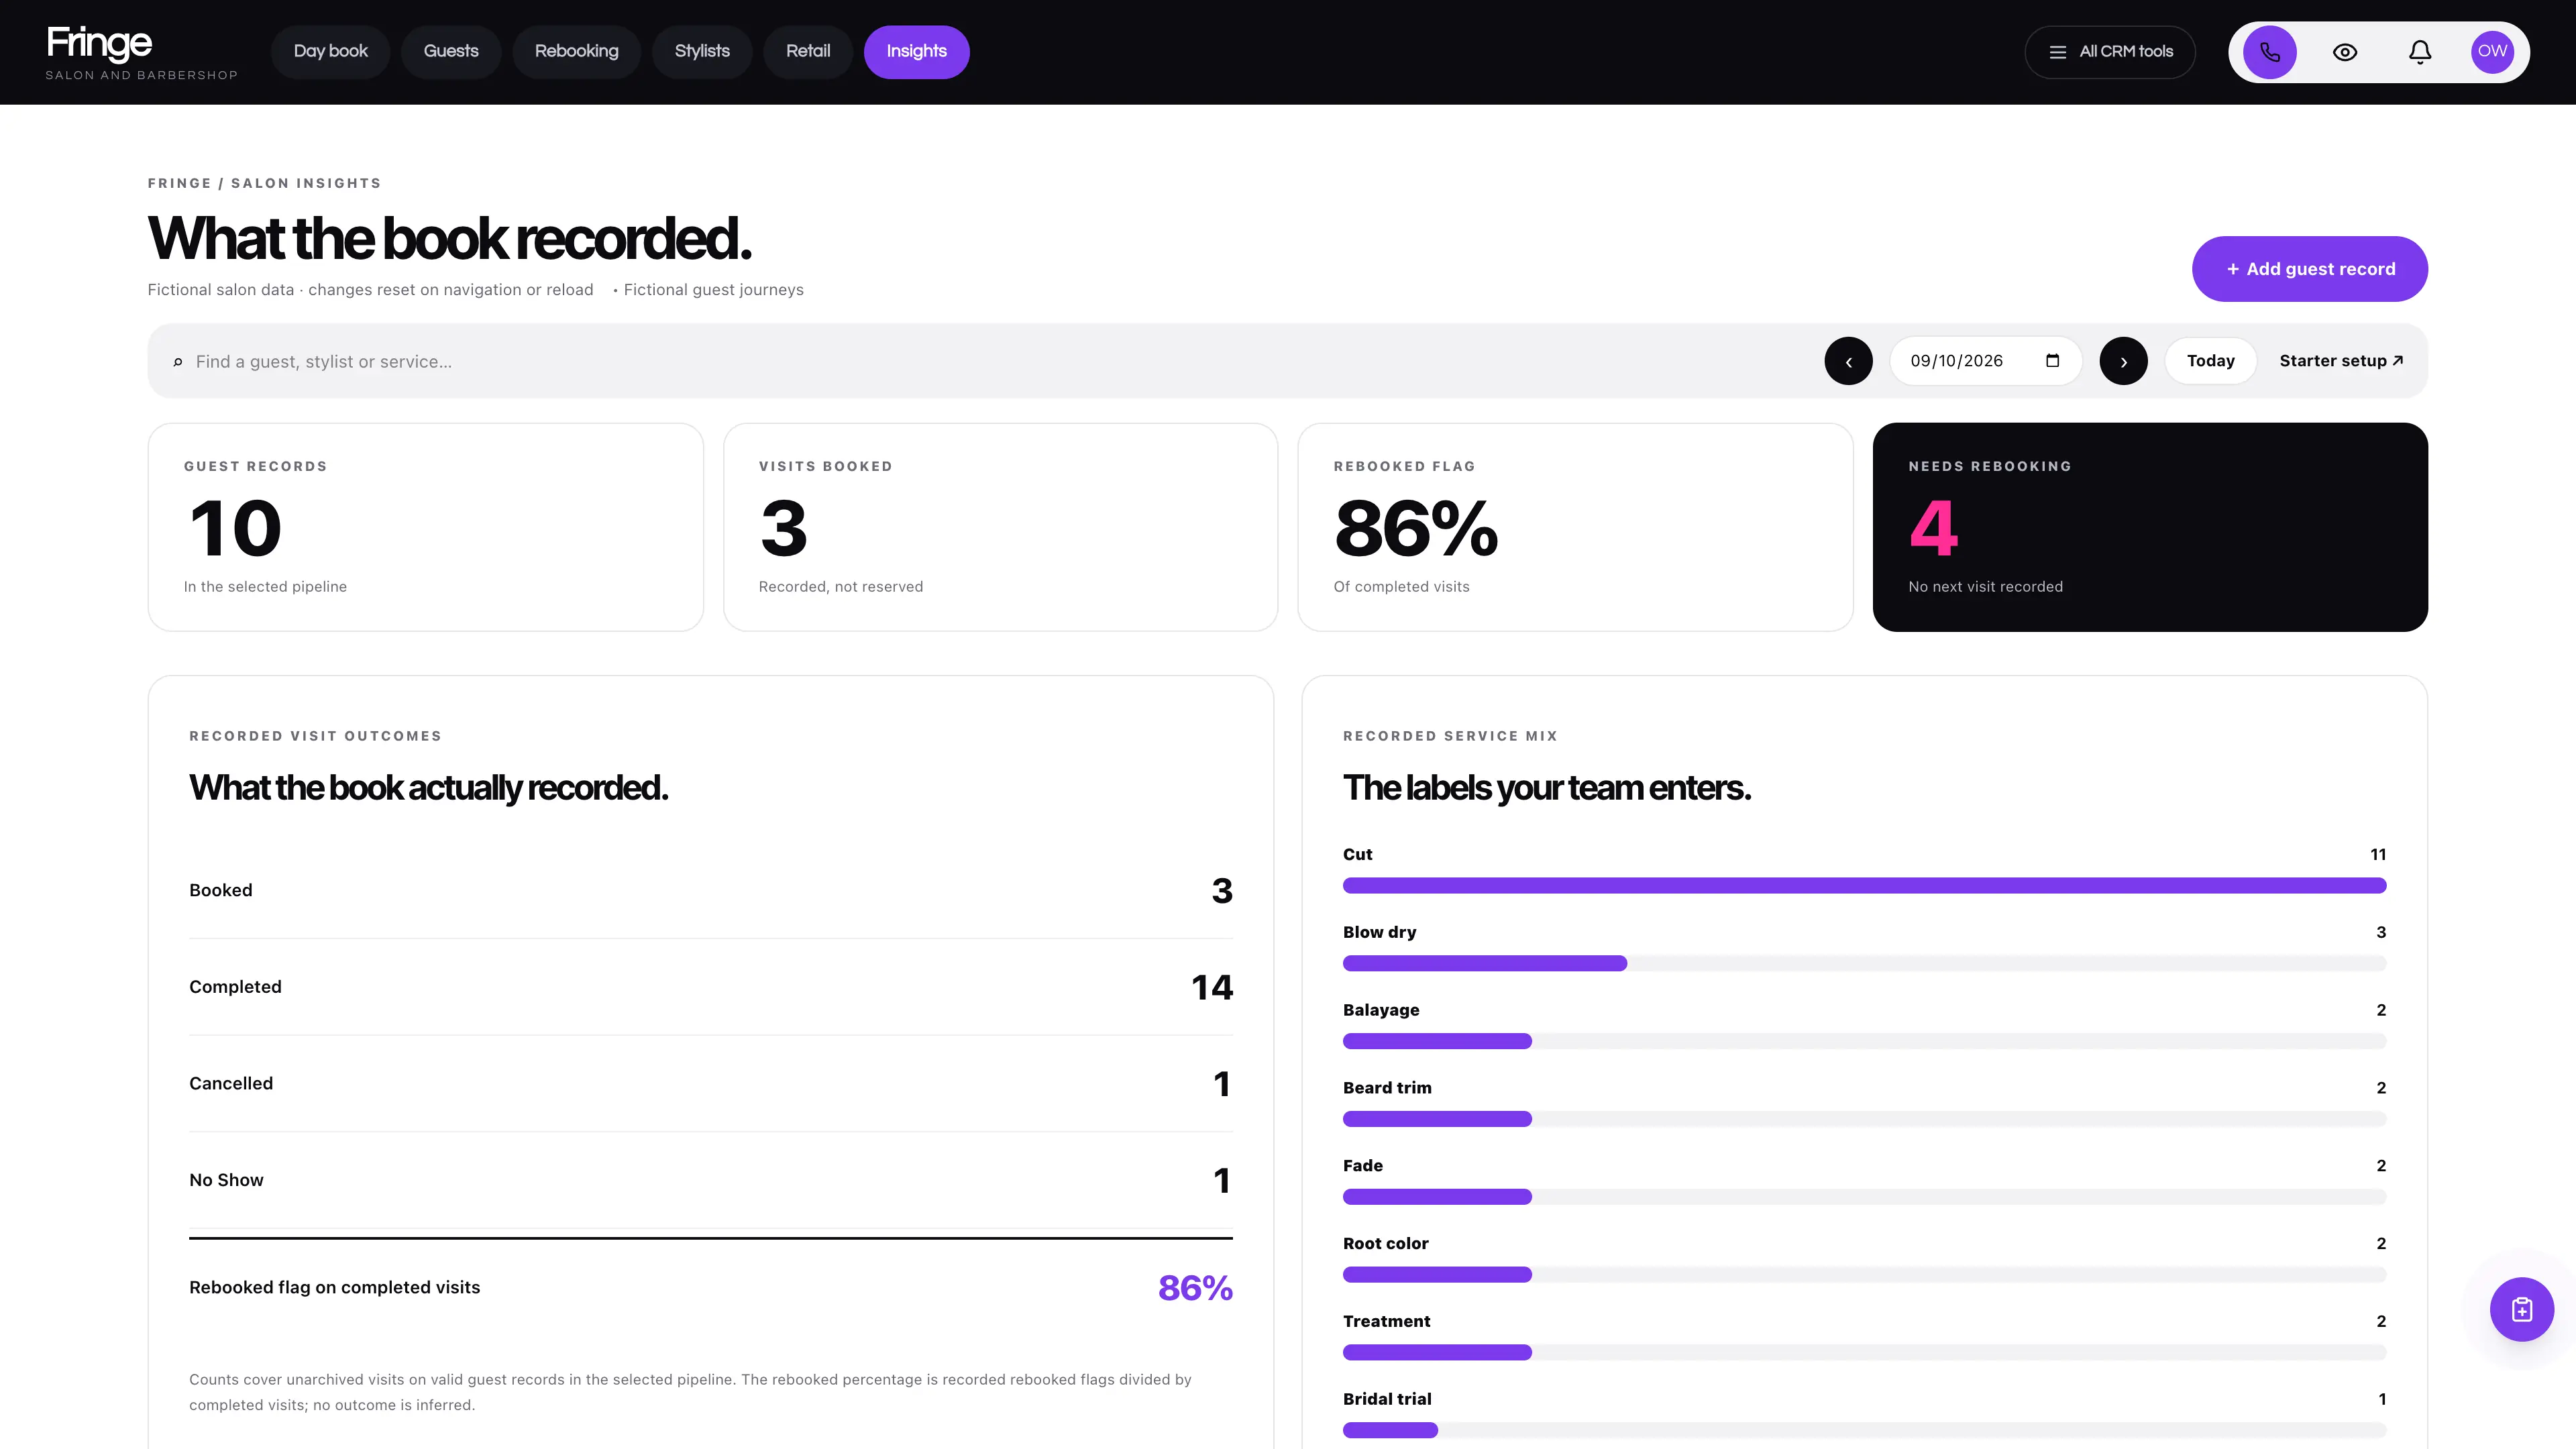Open the Stylists tab
The width and height of the screenshot is (2576, 1449).
[x=702, y=52]
